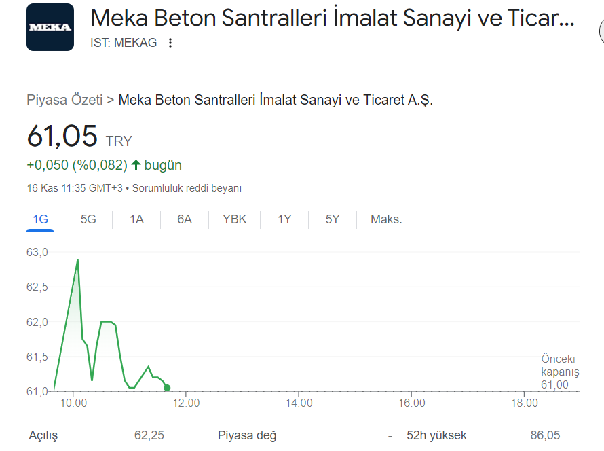This screenshot has width=604, height=451.
Task: Click the MEKA company logo
Action: (x=50, y=27)
